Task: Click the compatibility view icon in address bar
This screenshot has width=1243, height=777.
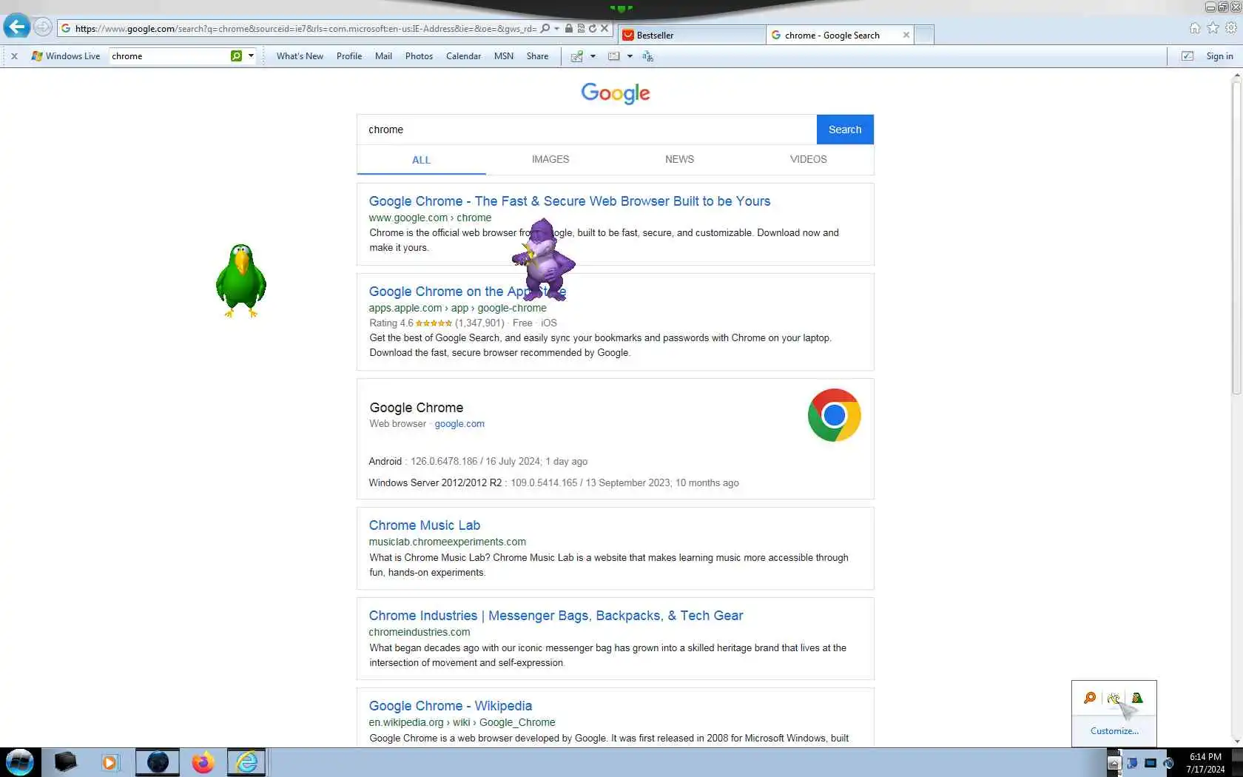Action: pos(581,28)
